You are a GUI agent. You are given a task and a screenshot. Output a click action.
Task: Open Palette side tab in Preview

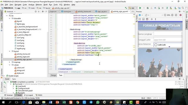[x=137, y=18]
